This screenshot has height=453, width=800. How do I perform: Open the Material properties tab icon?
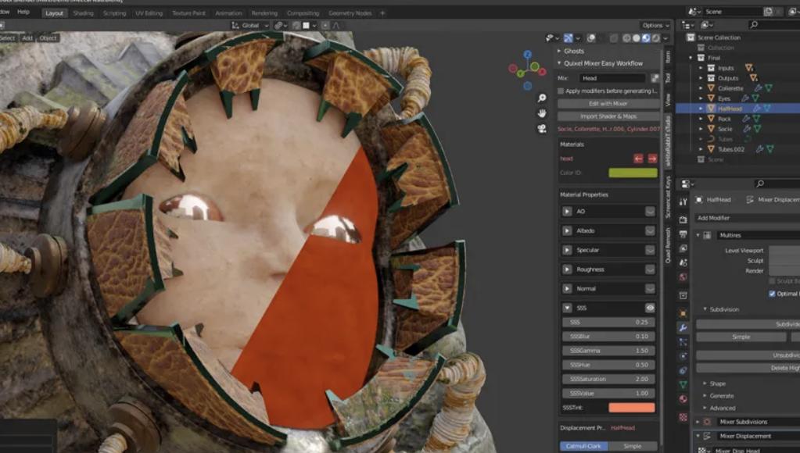[x=683, y=399]
